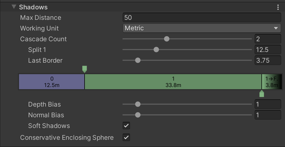
Task: Collapse the Shadows section foldout triangle
Action: [x=14, y=7]
